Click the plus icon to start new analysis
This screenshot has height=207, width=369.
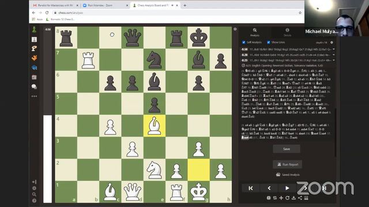pos(281,198)
